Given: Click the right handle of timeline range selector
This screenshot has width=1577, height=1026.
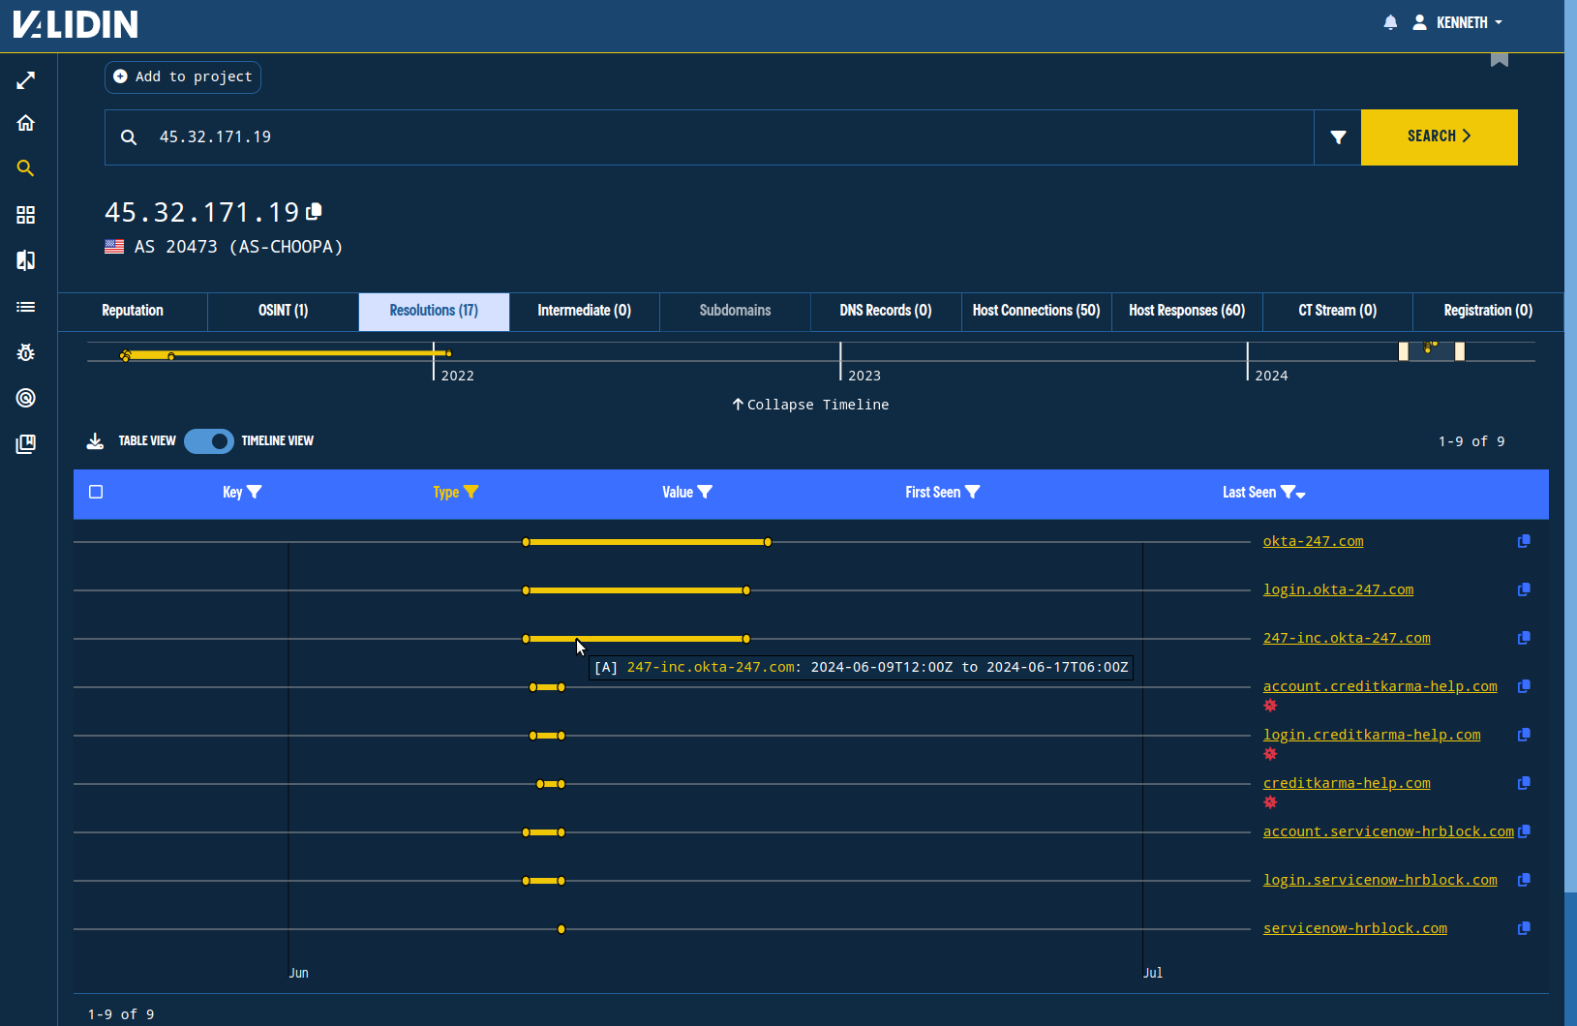Looking at the screenshot, I should coord(1460,351).
